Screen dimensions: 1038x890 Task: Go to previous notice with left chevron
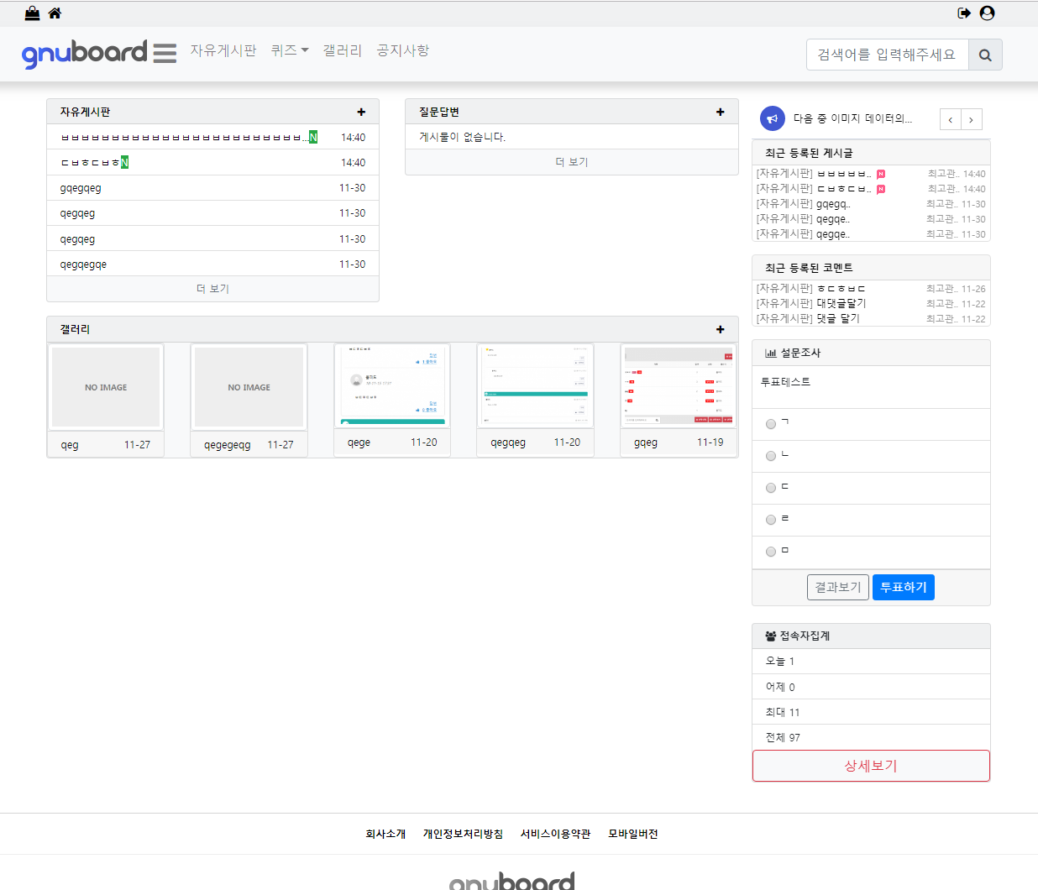950,119
